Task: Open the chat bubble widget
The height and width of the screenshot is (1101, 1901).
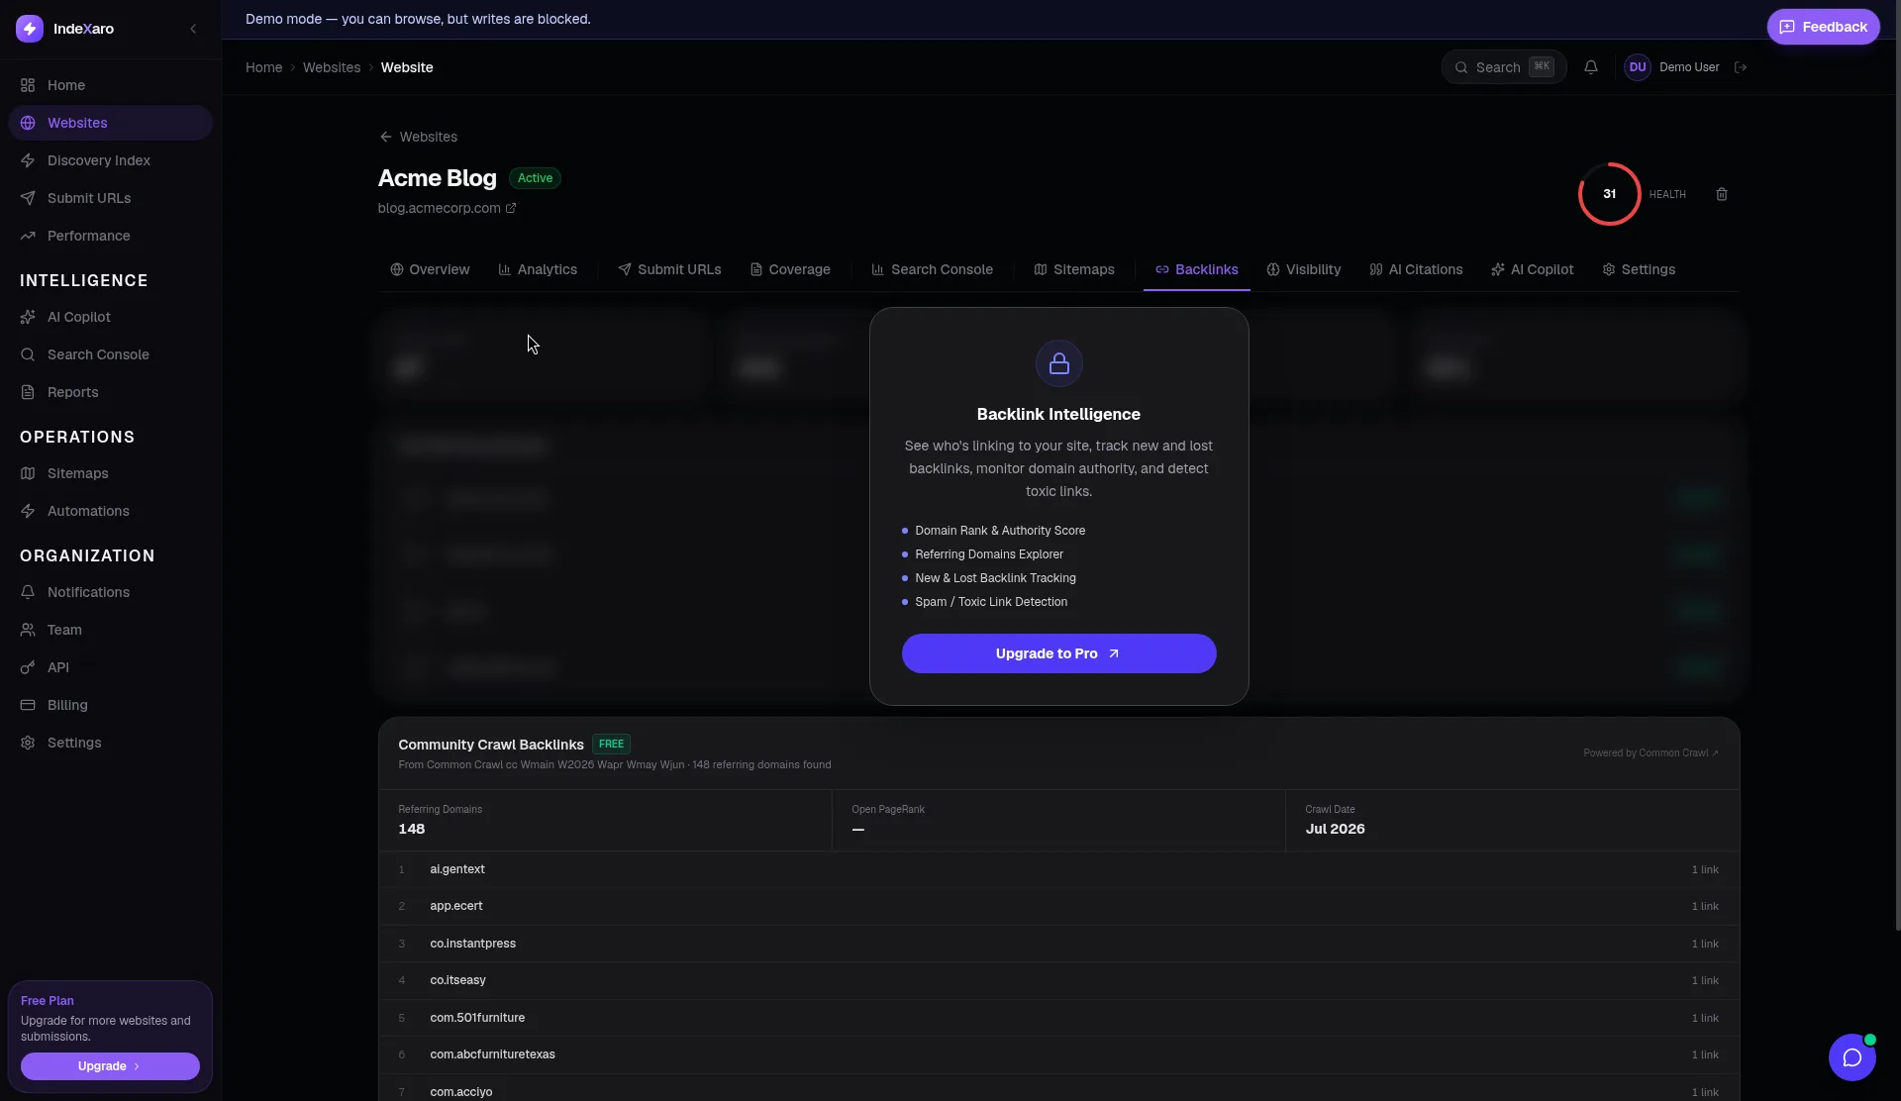Action: [x=1852, y=1057]
